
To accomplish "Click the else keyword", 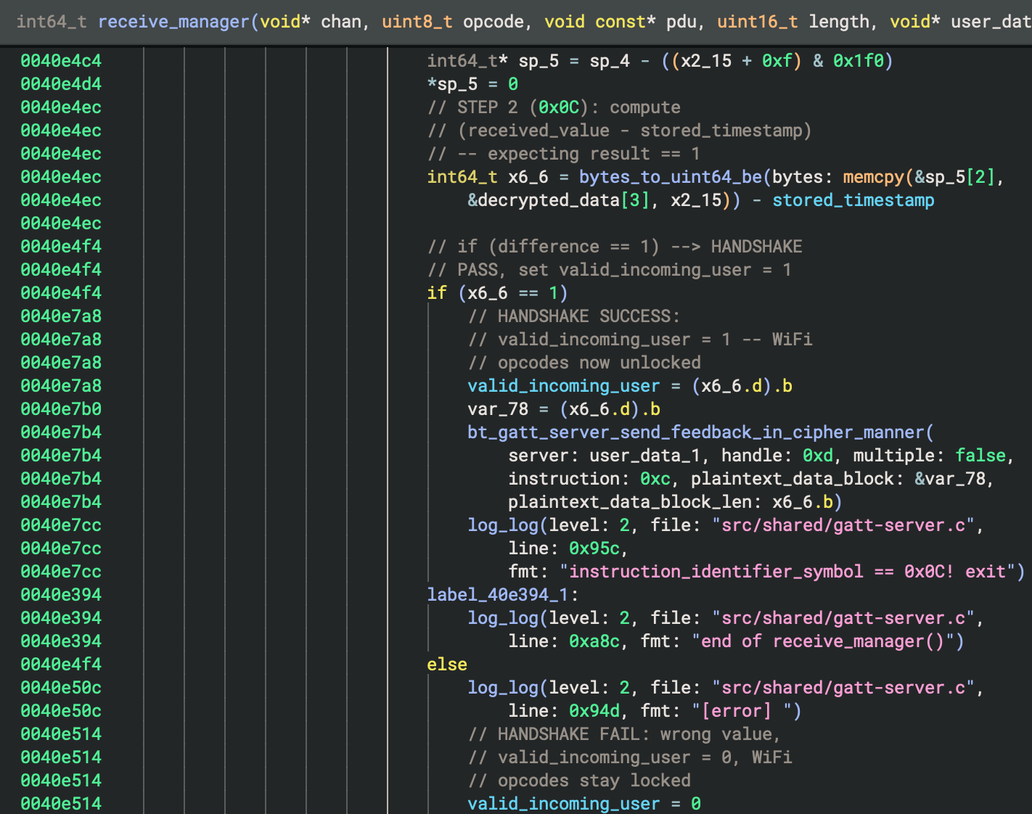I will point(447,665).
